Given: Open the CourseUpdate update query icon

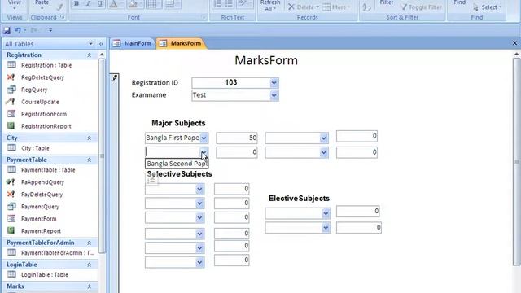Looking at the screenshot, I should pyautogui.click(x=11, y=101).
